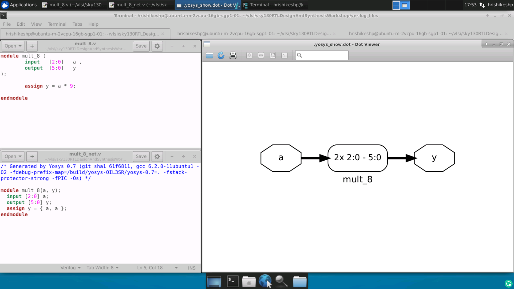Change the Tab Width setting

(103, 268)
